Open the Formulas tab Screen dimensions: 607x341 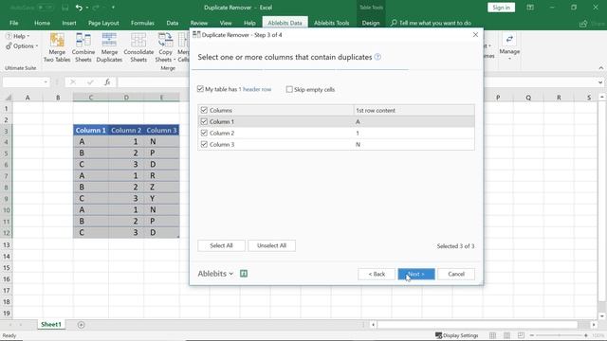[142, 23]
